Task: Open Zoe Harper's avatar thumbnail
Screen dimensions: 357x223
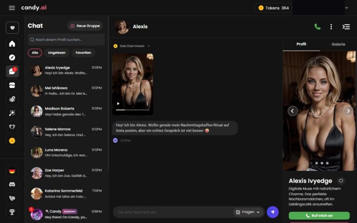Action: coord(36,173)
